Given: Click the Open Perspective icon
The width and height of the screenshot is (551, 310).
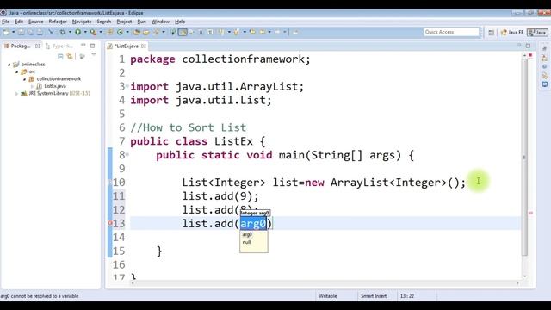Looking at the screenshot, I should click(492, 33).
